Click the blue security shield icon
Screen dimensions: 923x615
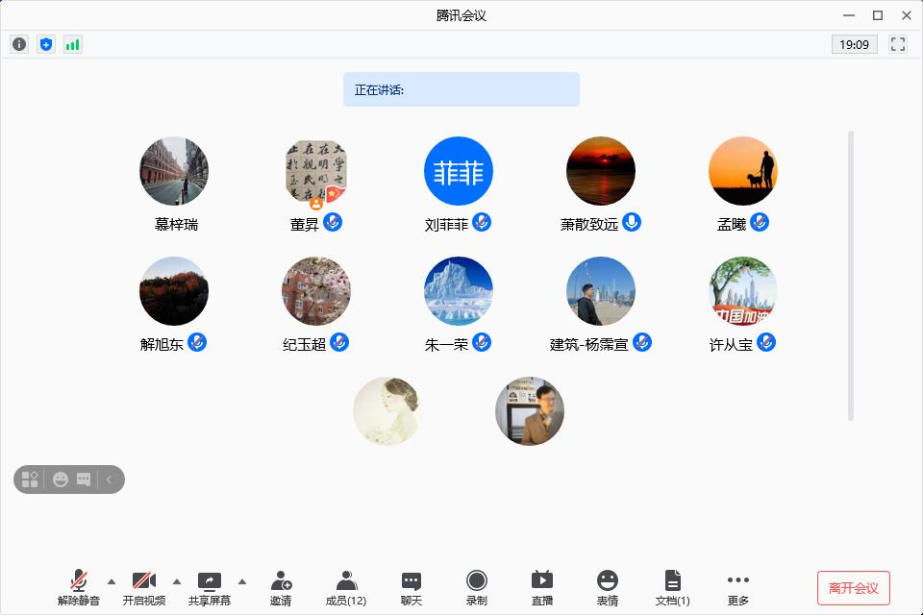pyautogui.click(x=46, y=44)
